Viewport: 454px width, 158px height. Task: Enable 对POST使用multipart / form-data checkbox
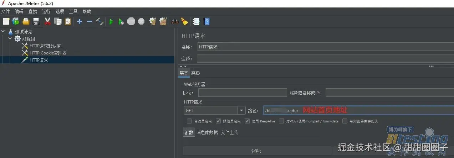coord(281,121)
